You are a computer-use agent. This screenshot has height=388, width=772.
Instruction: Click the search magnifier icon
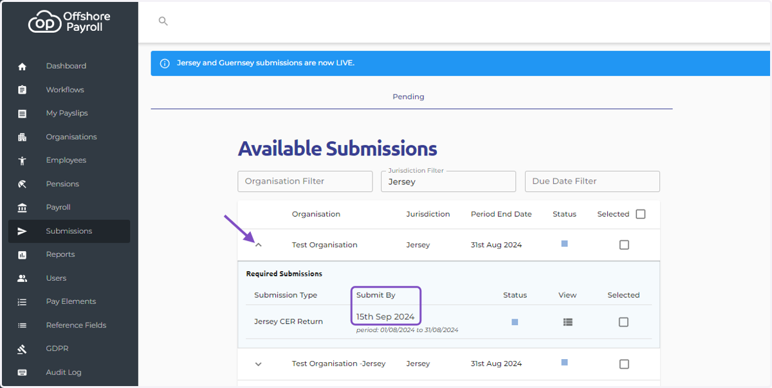click(163, 21)
